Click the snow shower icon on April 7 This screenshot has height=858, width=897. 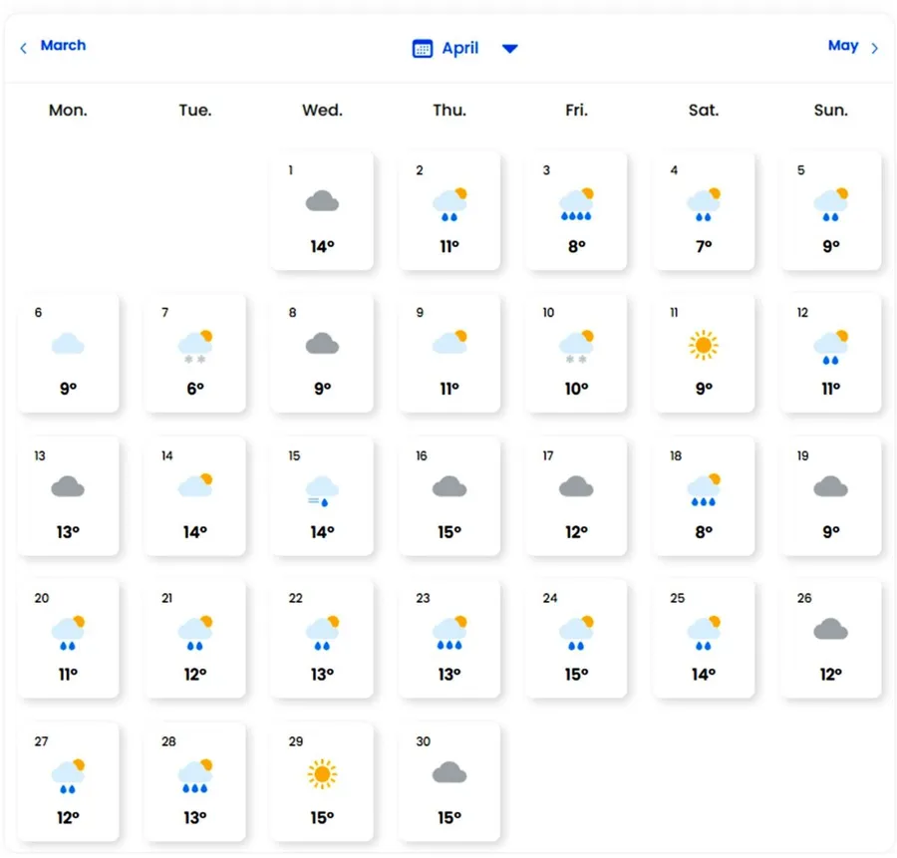tap(194, 344)
